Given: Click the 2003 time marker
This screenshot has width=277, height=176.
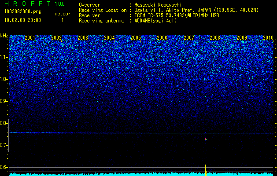Looking at the screenshot, I should 83,38.
